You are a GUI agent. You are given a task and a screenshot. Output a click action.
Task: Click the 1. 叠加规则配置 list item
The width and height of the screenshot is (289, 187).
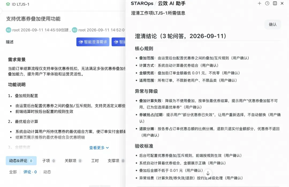point(23,96)
